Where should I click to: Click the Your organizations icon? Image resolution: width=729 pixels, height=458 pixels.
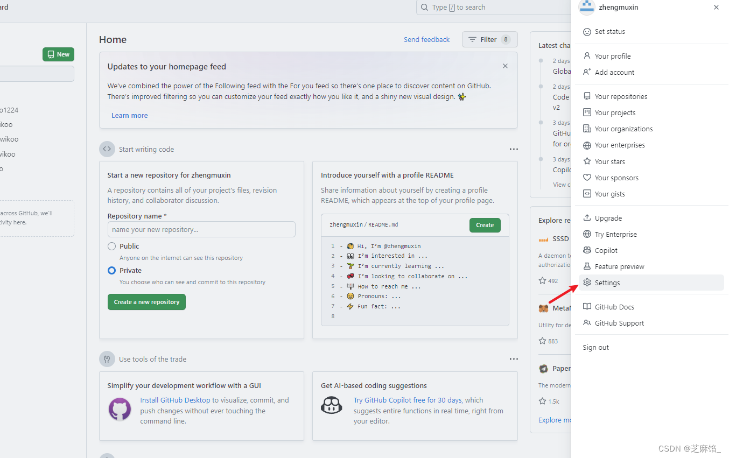pyautogui.click(x=587, y=129)
